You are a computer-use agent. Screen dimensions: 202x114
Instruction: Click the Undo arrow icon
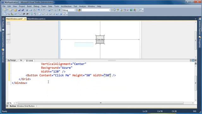click(39, 10)
